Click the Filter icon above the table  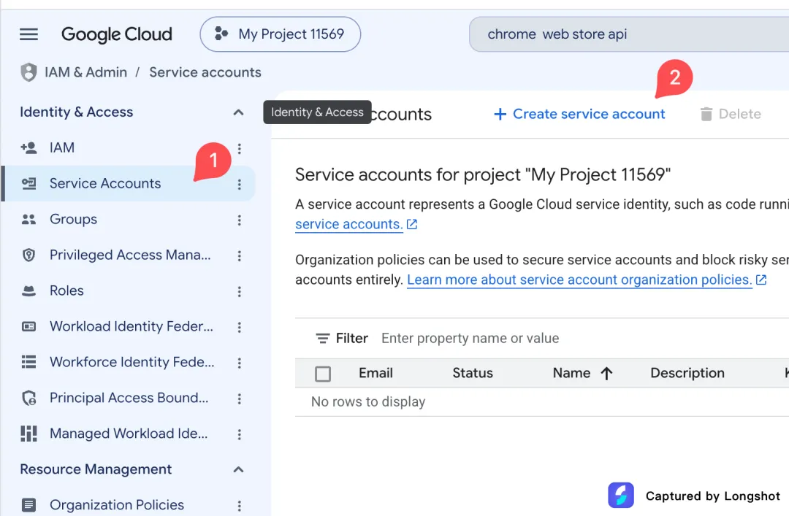click(323, 339)
